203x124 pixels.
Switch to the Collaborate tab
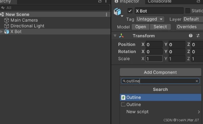(159, 2)
